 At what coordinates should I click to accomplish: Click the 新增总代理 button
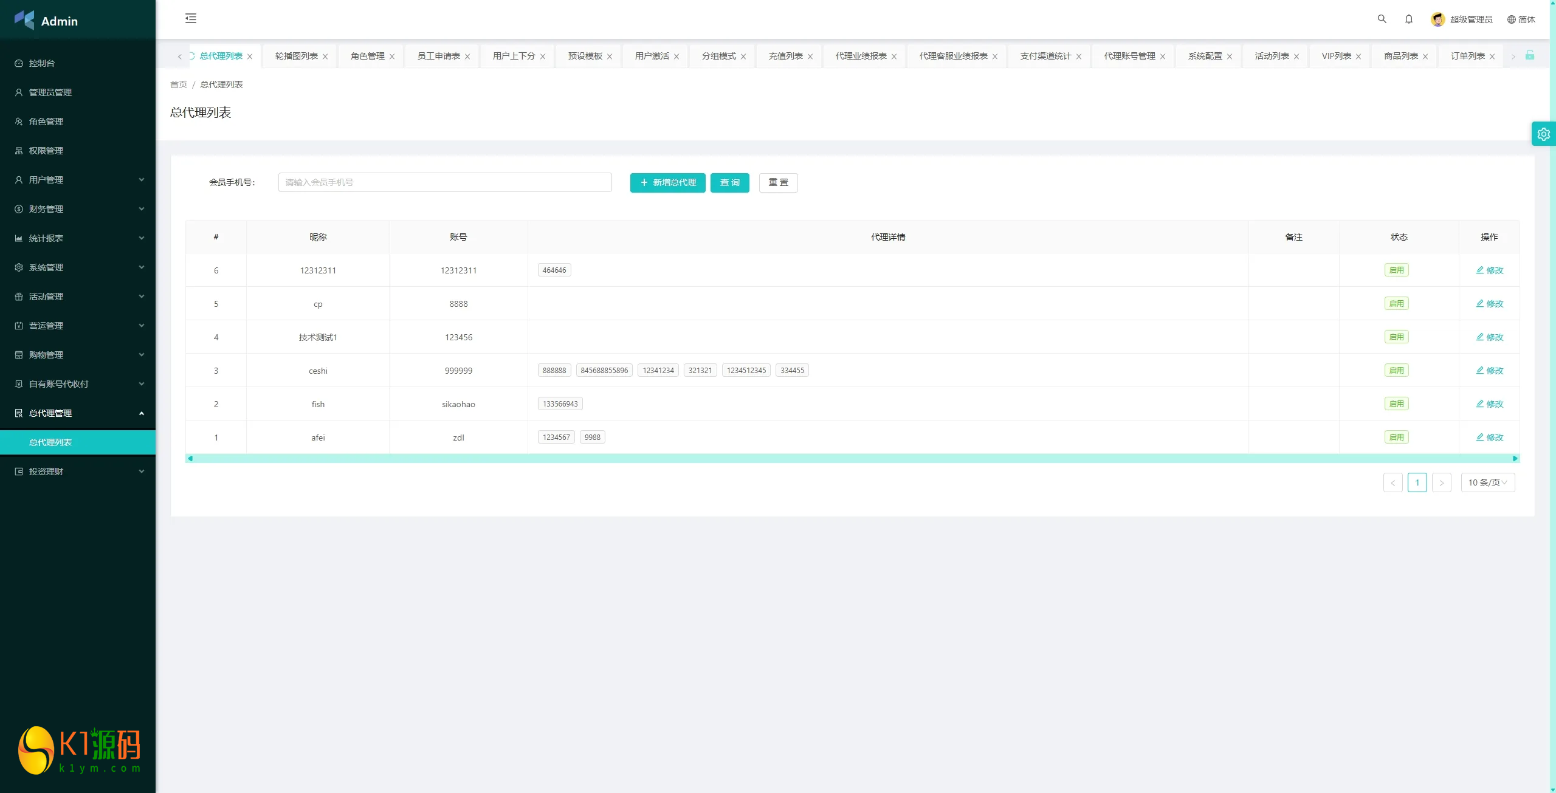tap(667, 183)
